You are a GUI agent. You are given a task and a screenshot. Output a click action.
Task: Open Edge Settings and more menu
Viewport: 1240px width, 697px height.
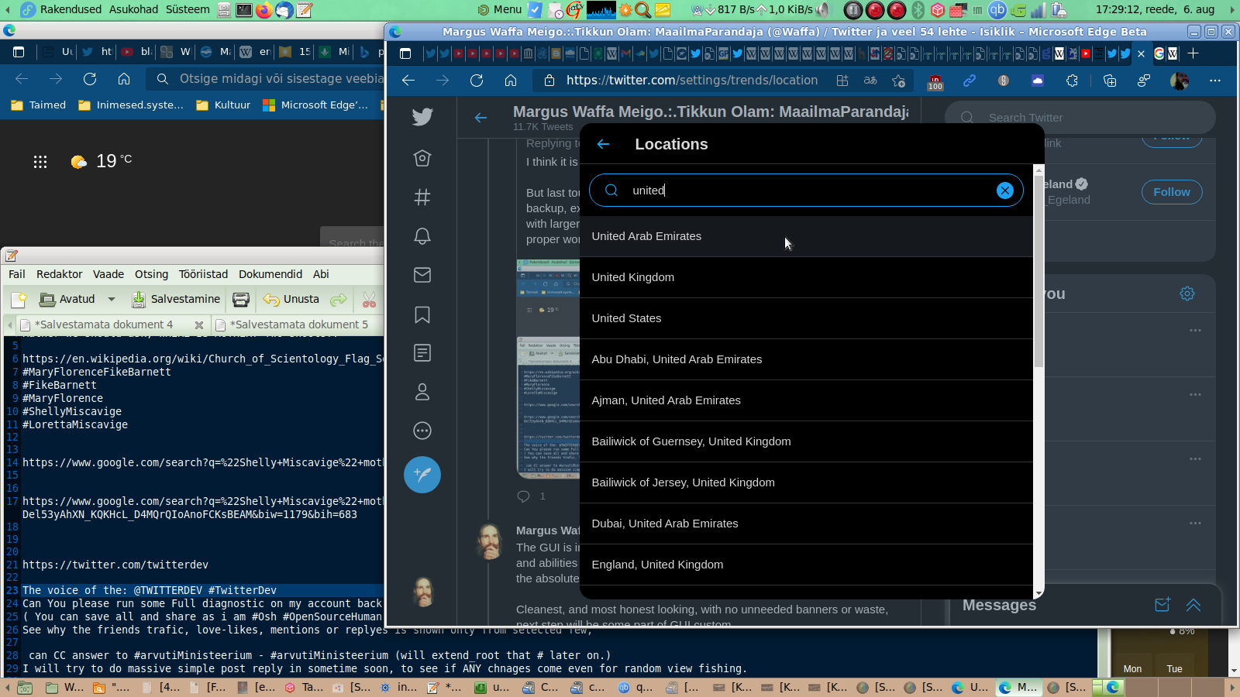1215,81
